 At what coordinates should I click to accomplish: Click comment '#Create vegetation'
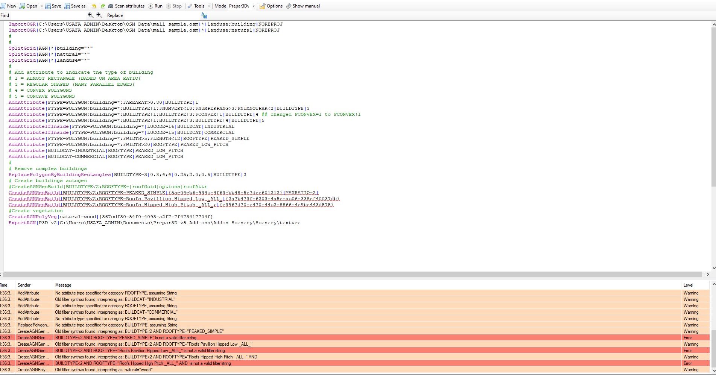pos(36,211)
